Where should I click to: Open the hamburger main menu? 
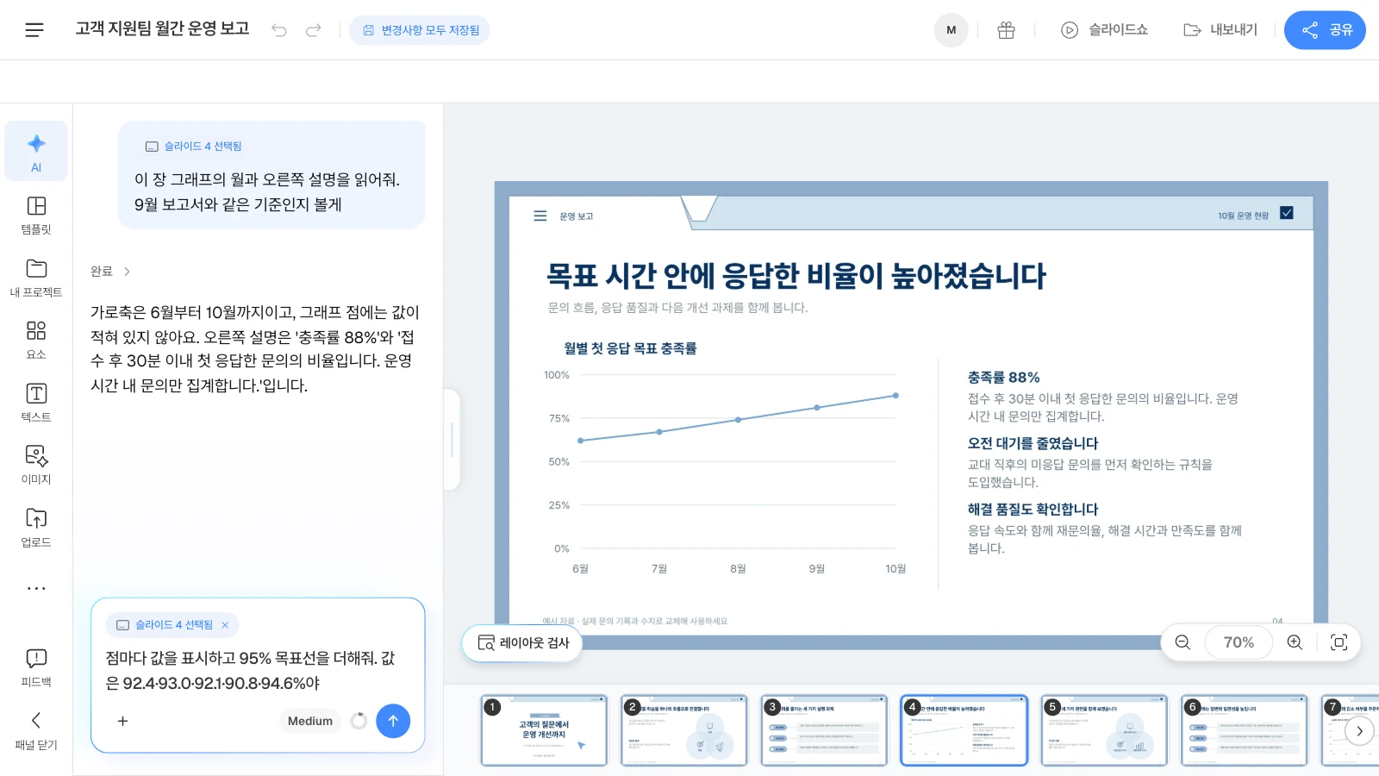[x=34, y=30]
